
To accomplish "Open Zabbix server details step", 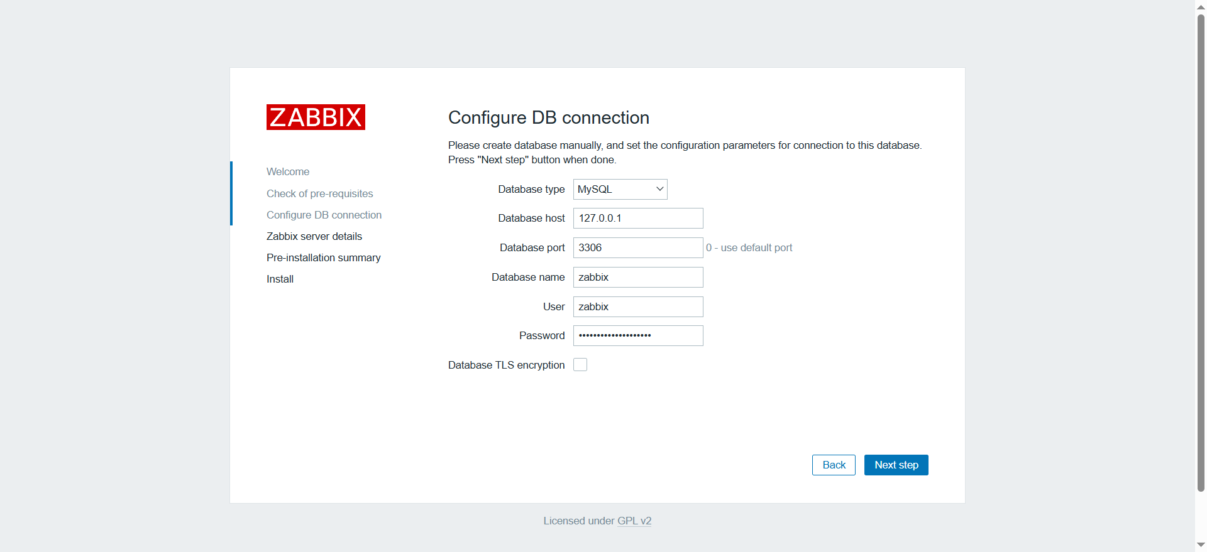I will tap(314, 236).
